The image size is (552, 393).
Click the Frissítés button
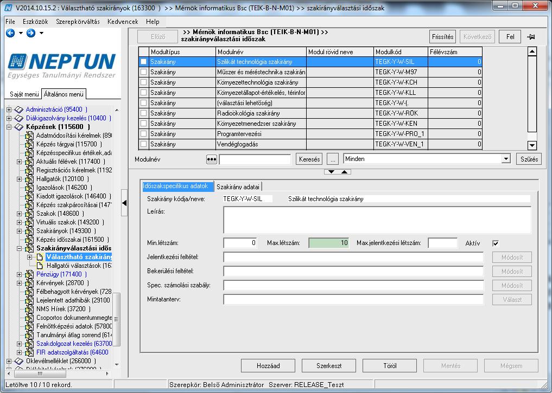pos(442,36)
